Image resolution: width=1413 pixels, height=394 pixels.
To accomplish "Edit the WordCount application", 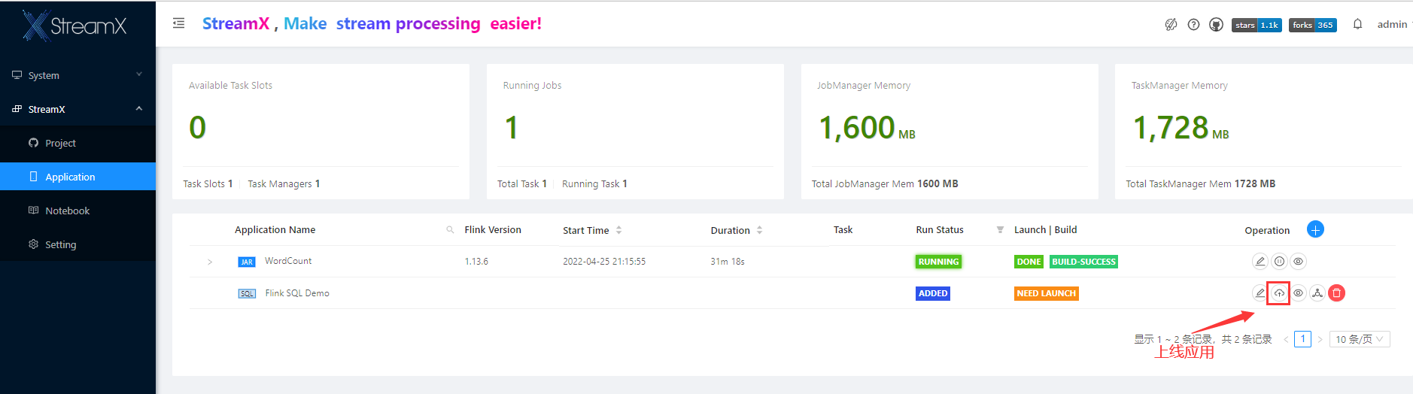I will tap(1260, 262).
